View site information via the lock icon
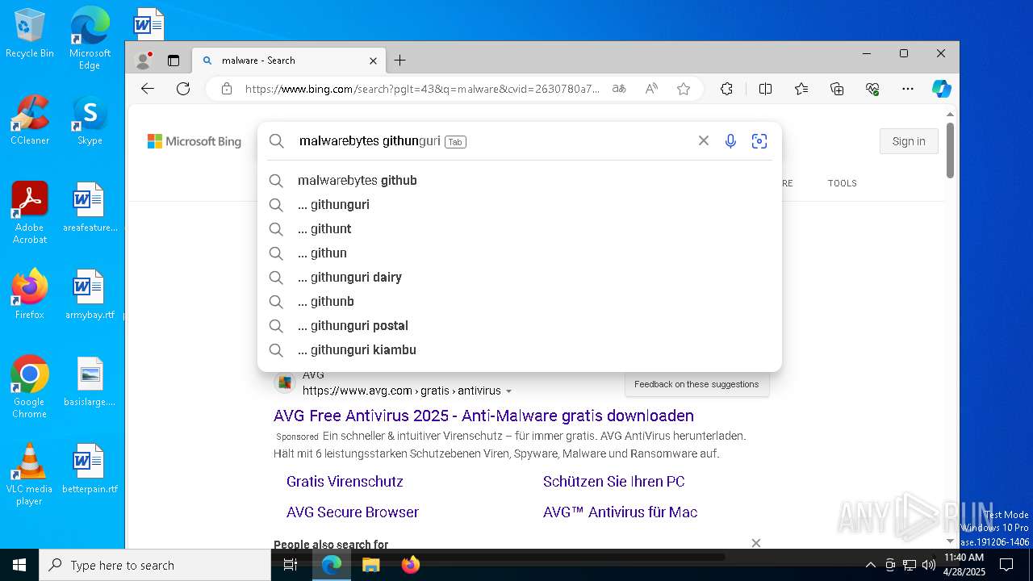Screen dimensions: 1033x581 click(227, 89)
